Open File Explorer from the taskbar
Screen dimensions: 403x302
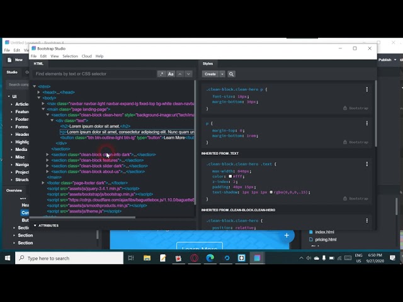pyautogui.click(x=147, y=258)
